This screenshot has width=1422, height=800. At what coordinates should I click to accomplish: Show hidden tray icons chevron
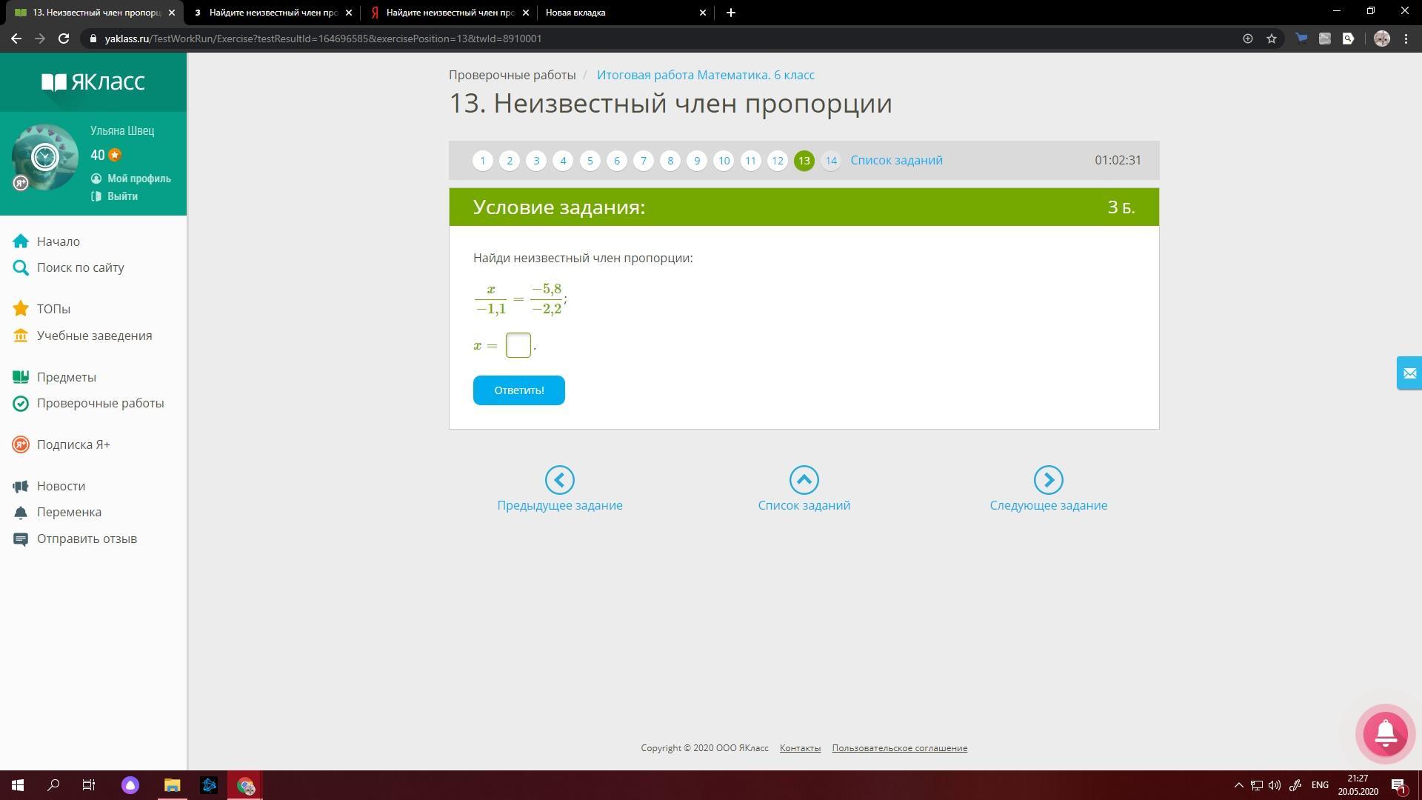tap(1238, 785)
